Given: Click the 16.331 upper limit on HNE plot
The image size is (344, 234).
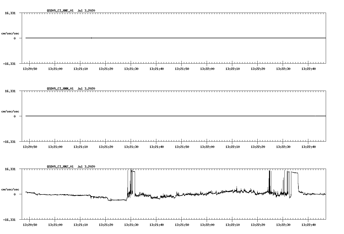Looking at the screenshot, I should pos(10,13).
